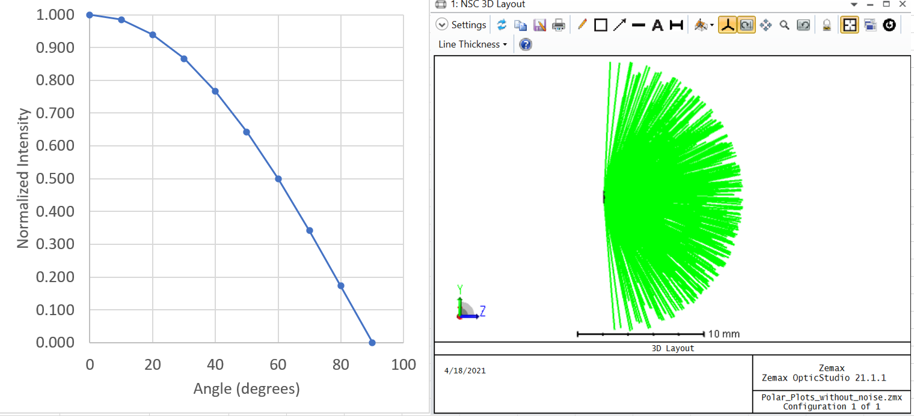The height and width of the screenshot is (416, 914).
Task: Click the 10 mm scale bar
Action: tap(640, 334)
